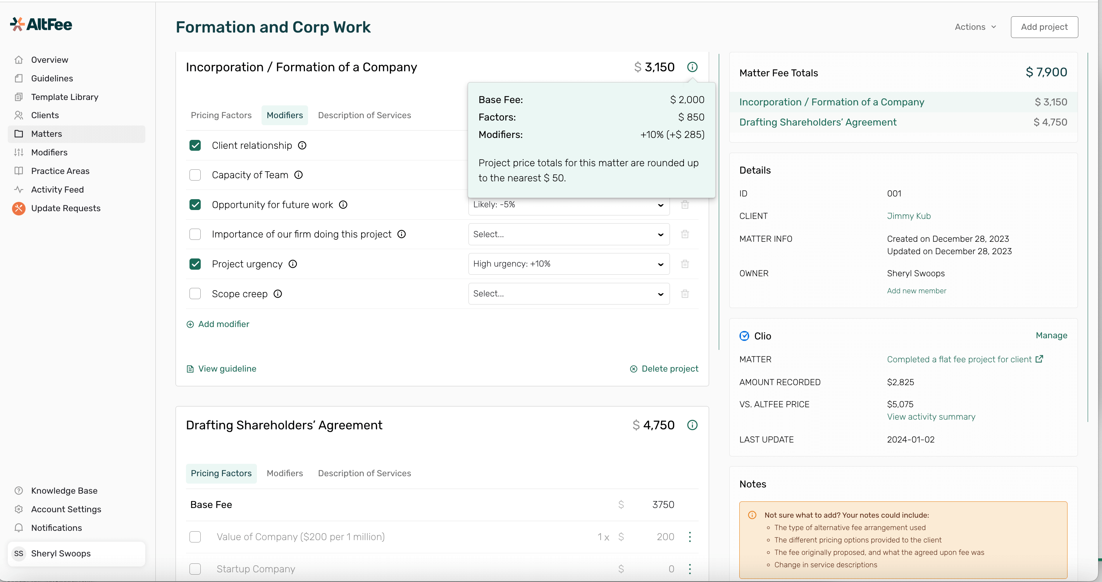Delete the Project urgency modifier row

[685, 264]
